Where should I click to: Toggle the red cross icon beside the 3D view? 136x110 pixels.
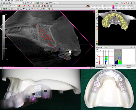click(x=97, y=29)
